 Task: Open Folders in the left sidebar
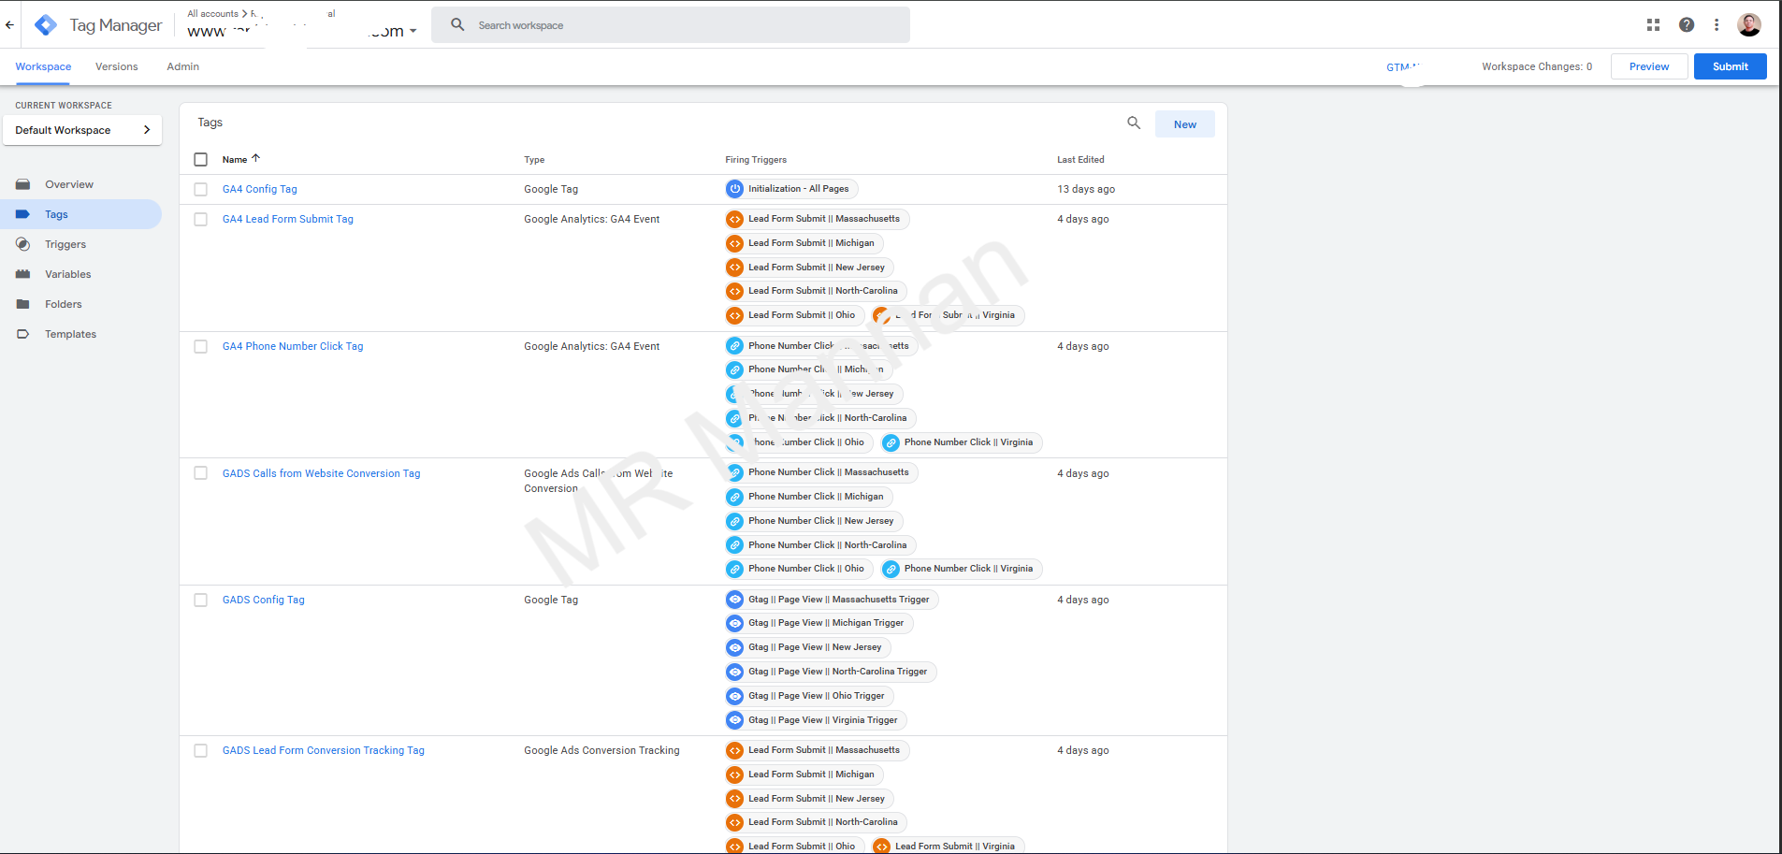[x=63, y=304]
